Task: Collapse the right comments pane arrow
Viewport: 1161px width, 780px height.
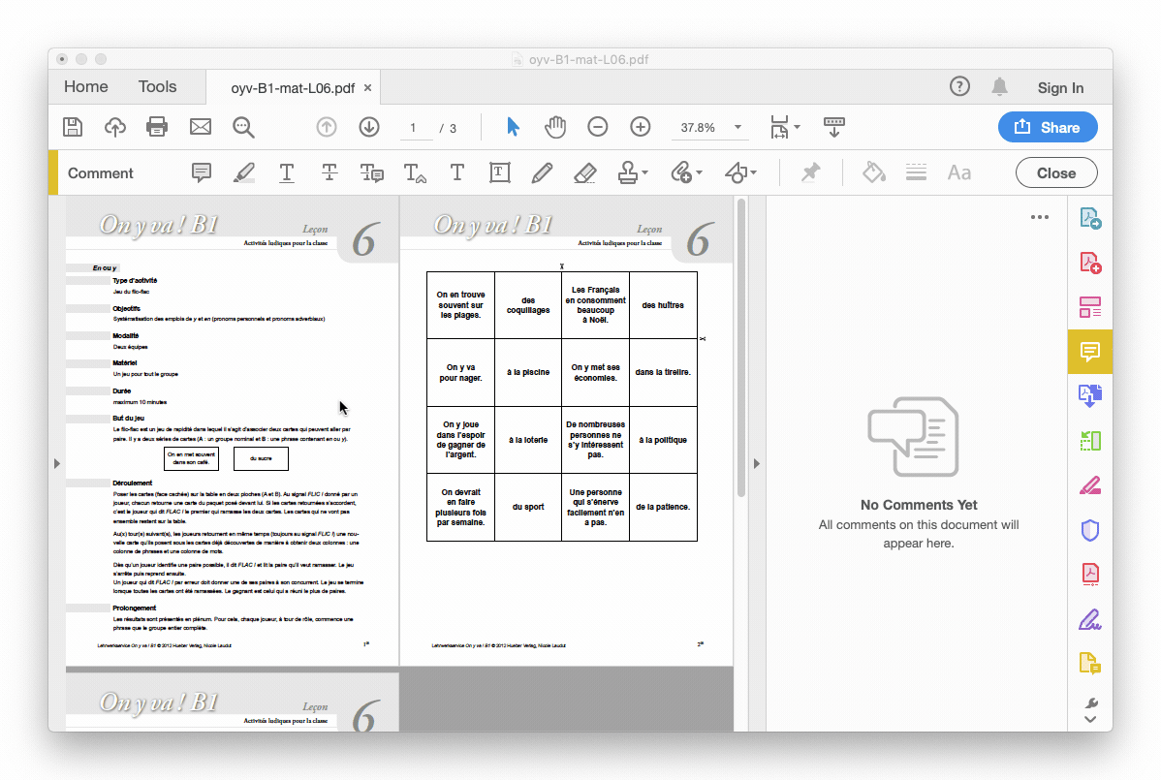Action: (x=756, y=464)
